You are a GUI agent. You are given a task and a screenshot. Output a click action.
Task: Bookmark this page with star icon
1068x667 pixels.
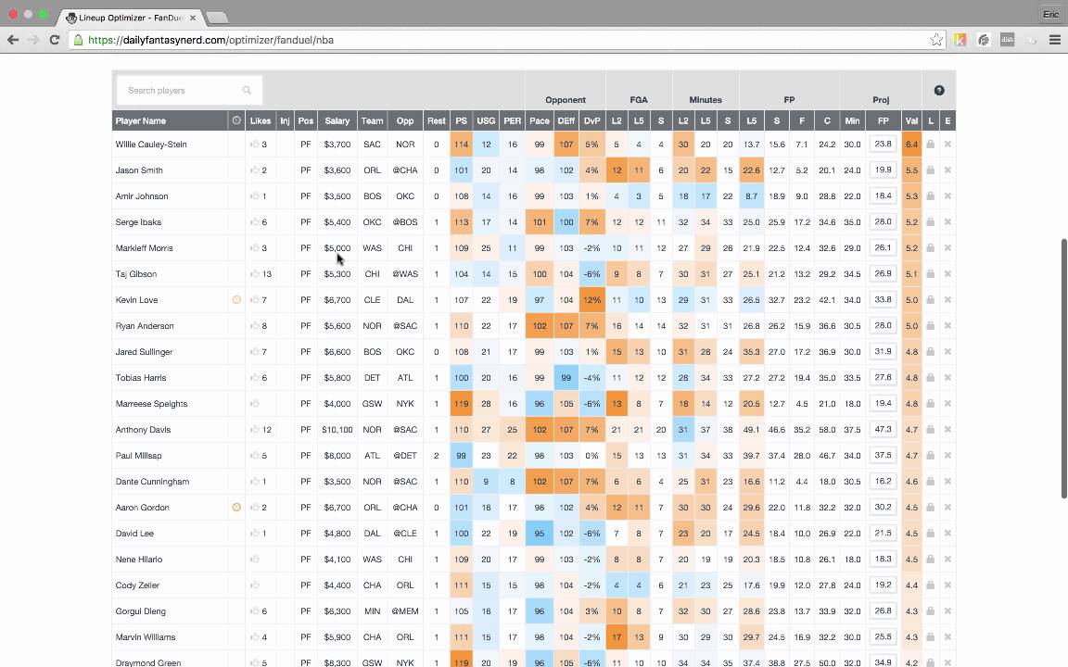point(936,40)
